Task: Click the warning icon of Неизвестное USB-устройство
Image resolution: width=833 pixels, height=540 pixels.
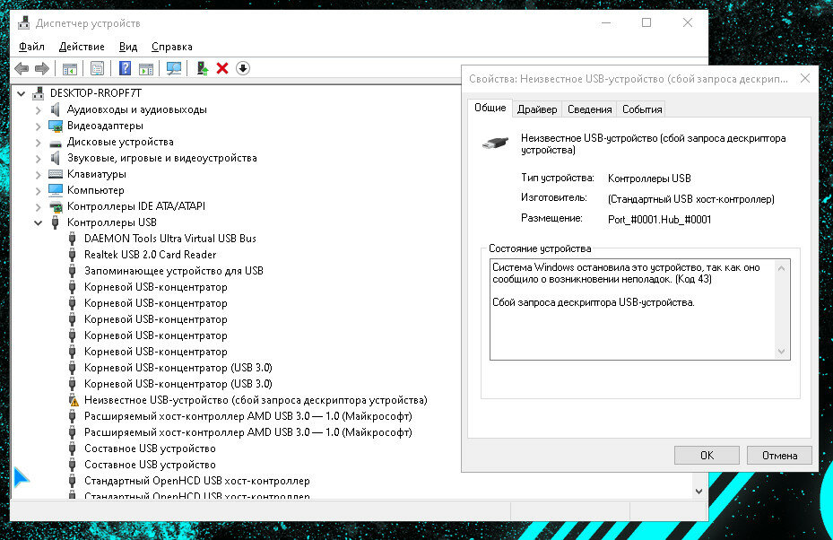Action: pyautogui.click(x=73, y=400)
